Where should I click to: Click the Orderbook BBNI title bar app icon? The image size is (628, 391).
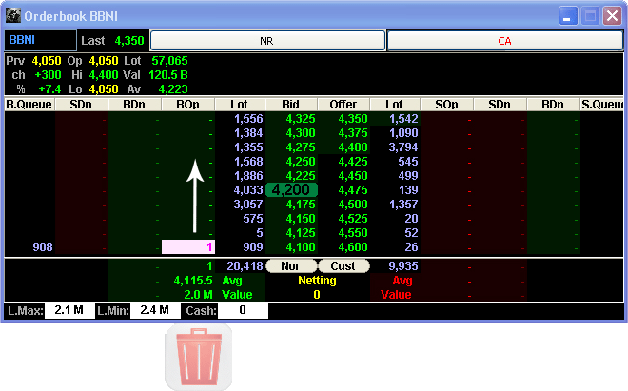[12, 16]
